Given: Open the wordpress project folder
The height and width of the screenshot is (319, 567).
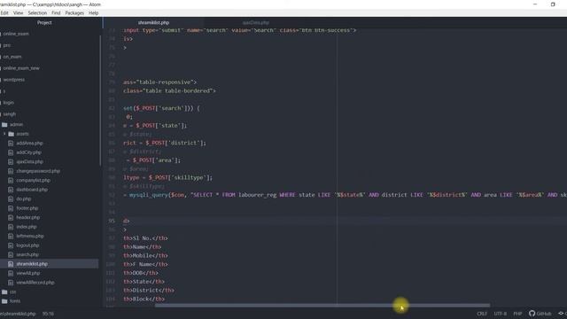Looking at the screenshot, I should tap(14, 80).
